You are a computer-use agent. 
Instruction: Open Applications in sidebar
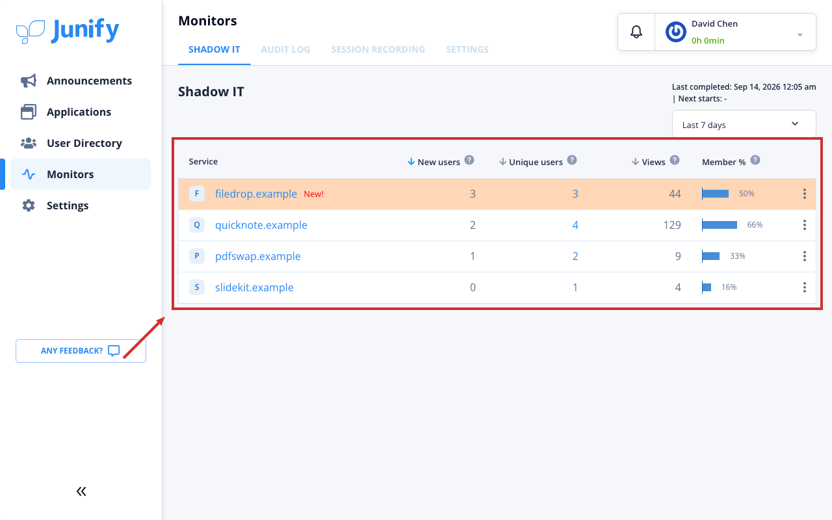(x=81, y=112)
